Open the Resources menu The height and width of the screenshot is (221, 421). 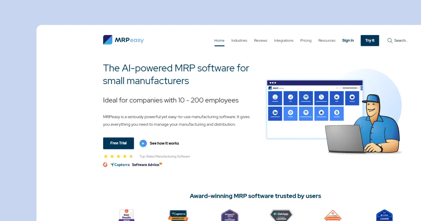pyautogui.click(x=327, y=40)
